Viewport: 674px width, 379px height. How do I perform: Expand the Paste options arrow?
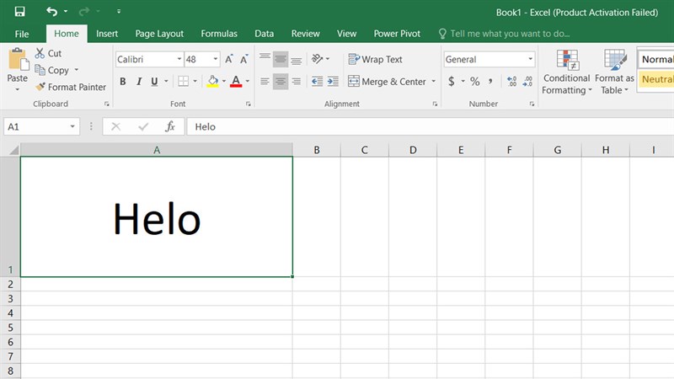pos(18,89)
